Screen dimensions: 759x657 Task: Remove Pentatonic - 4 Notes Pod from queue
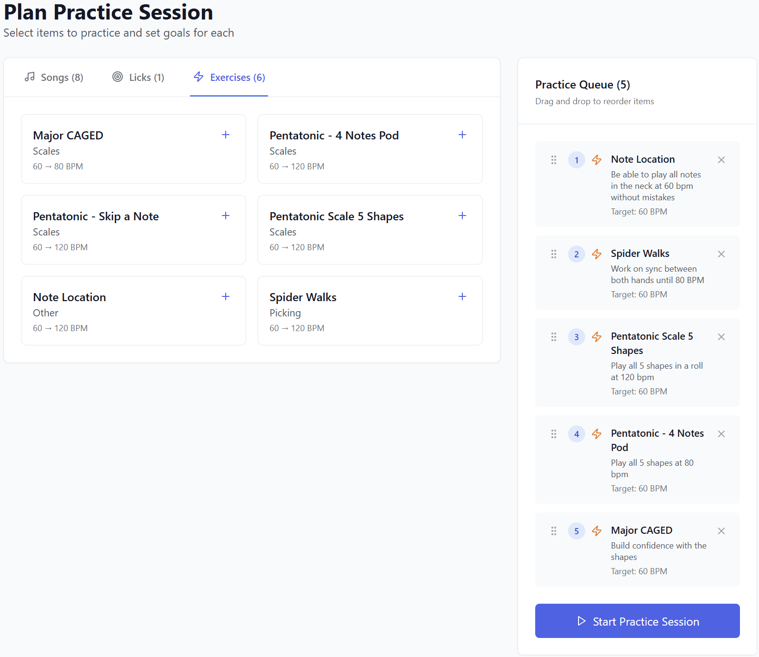(721, 434)
